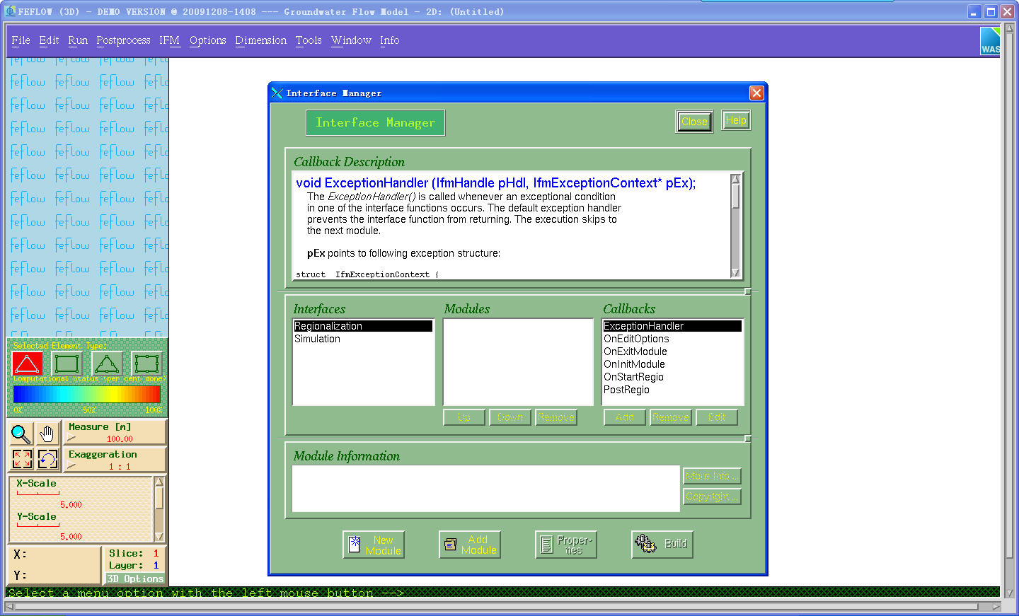Click the Interface Manager dialog title icon
Viewport: 1019px width, 616px height.
click(277, 93)
